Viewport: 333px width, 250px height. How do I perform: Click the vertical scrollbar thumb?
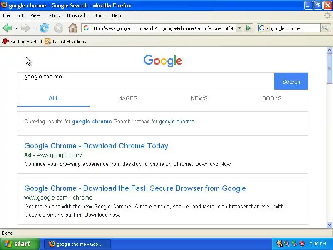pyautogui.click(x=329, y=69)
